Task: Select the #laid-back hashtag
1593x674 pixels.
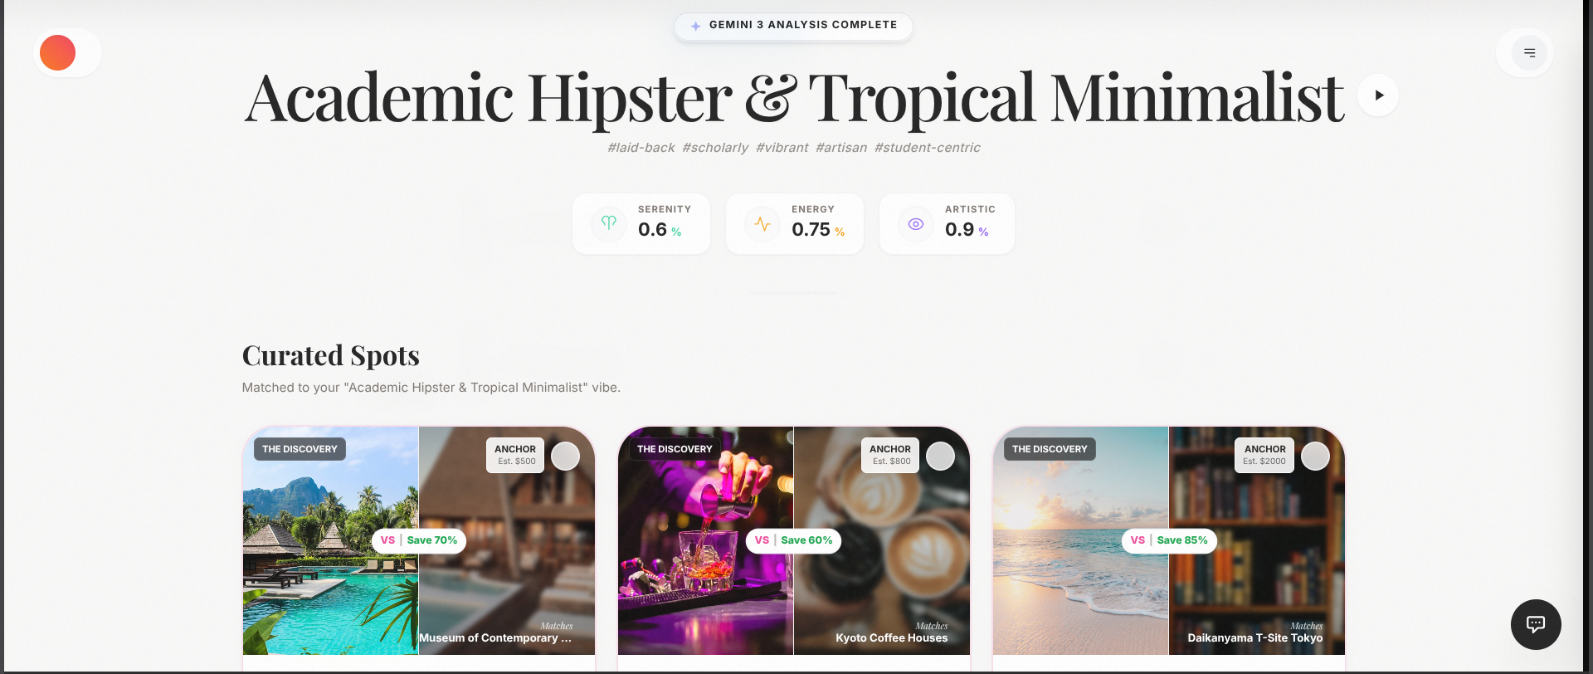Action: click(x=641, y=148)
